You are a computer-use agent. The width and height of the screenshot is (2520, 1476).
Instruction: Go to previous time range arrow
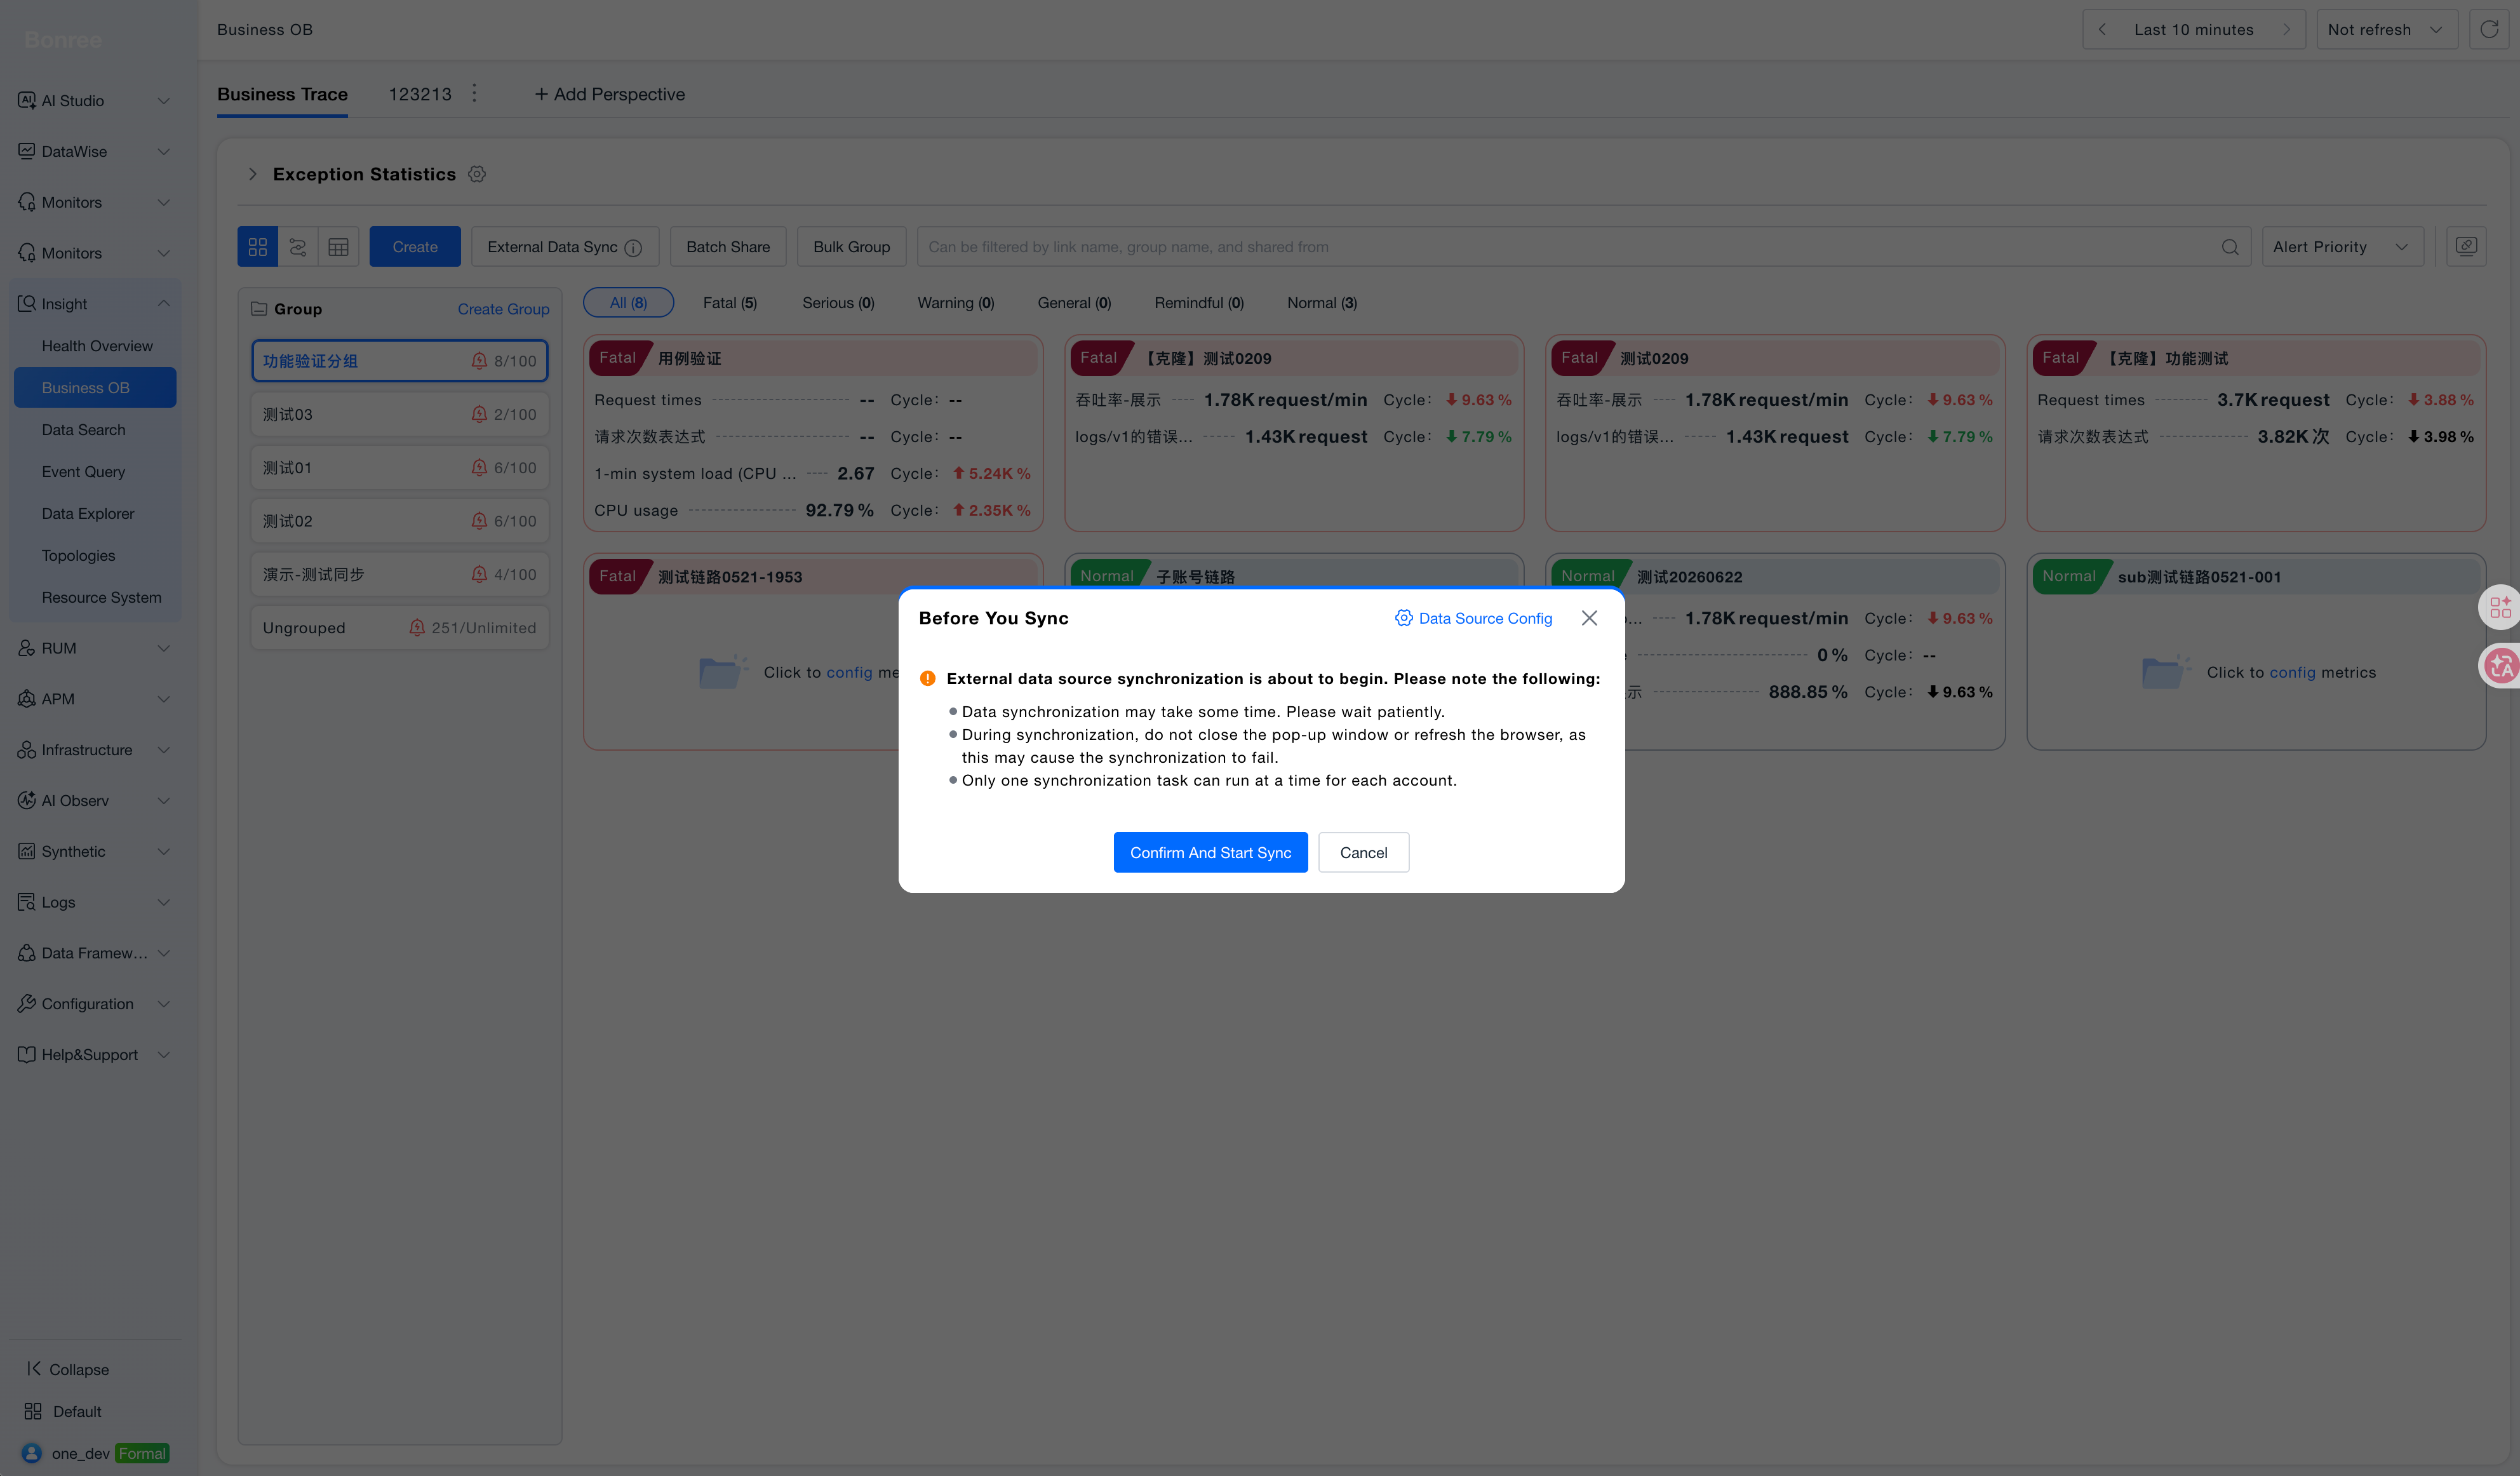pyautogui.click(x=2102, y=29)
